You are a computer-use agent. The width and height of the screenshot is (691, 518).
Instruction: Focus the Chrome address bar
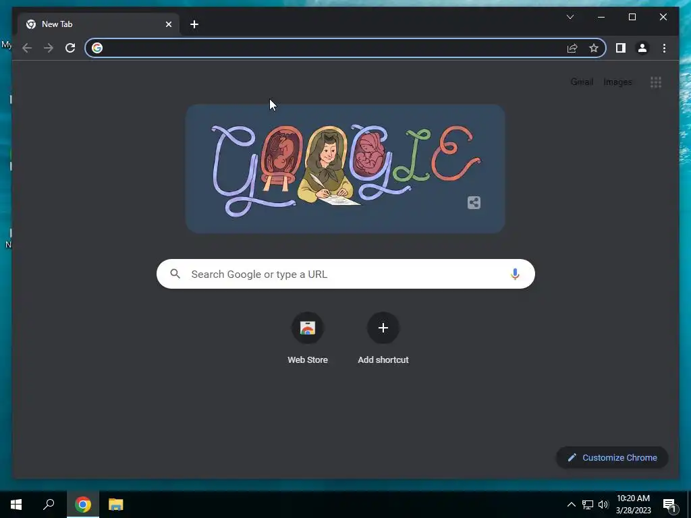345,48
